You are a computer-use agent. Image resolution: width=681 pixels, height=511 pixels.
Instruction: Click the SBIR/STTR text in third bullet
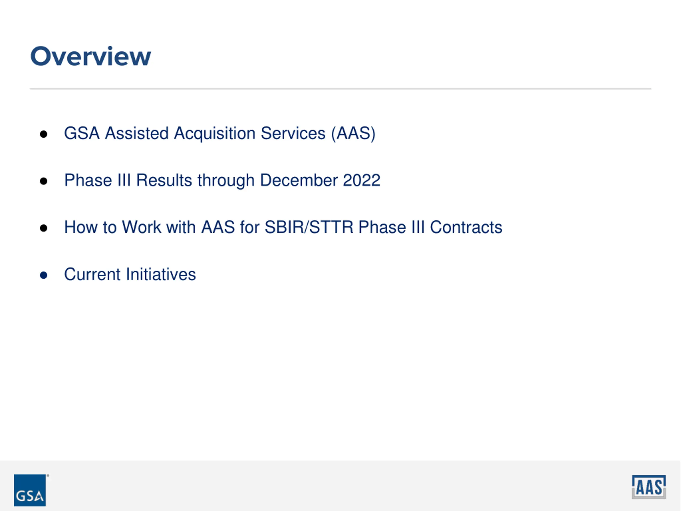[x=309, y=227]
